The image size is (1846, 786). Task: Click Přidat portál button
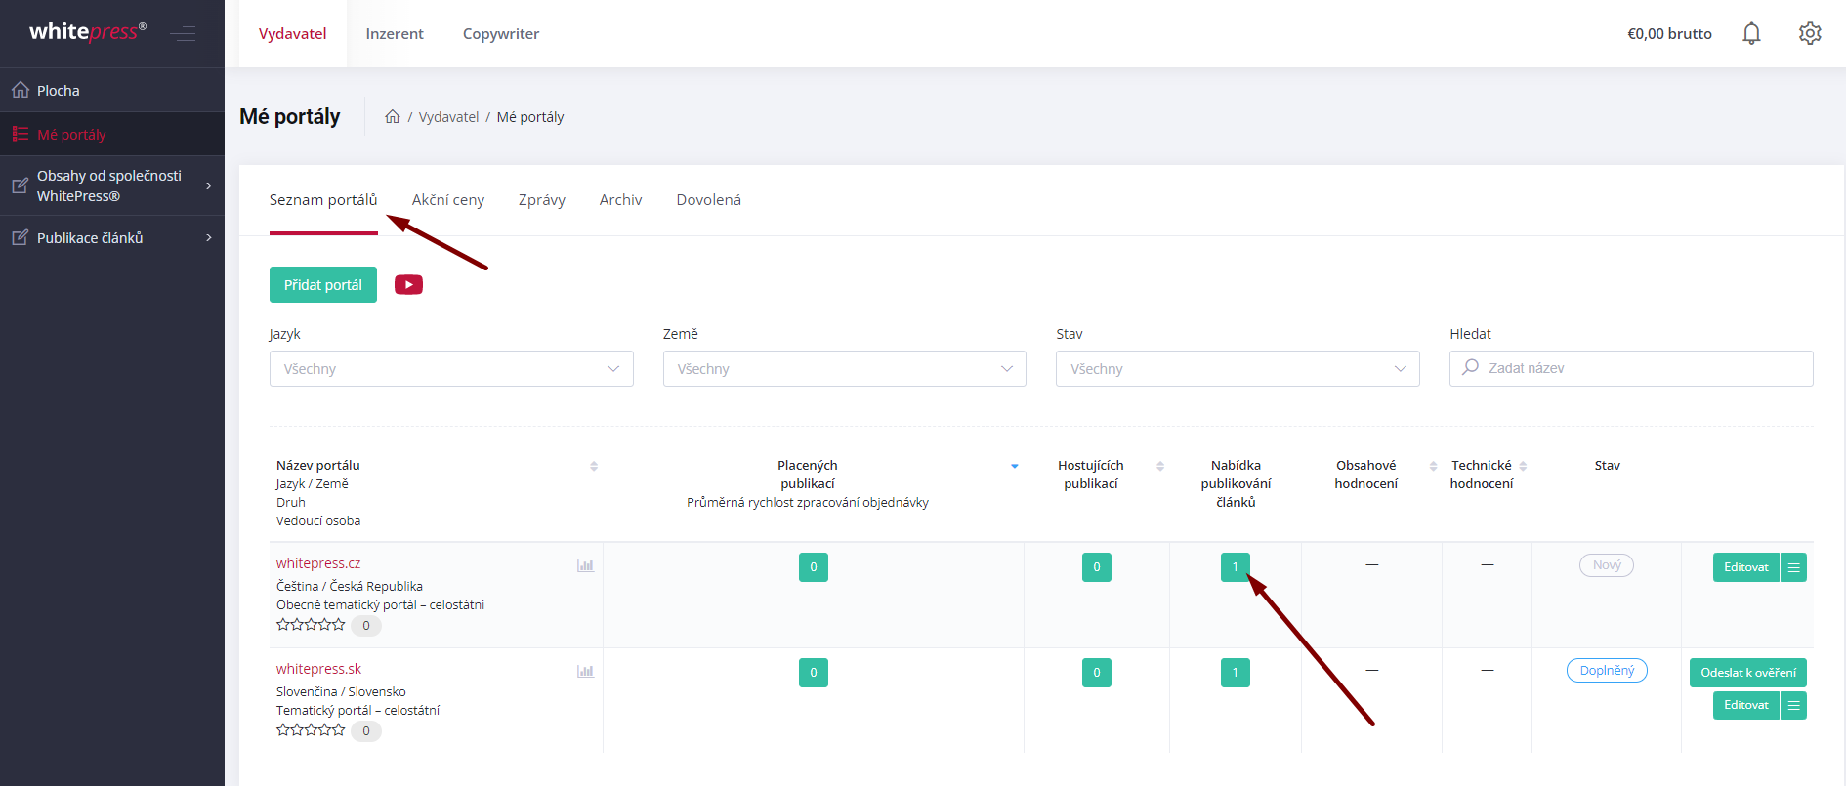click(323, 285)
